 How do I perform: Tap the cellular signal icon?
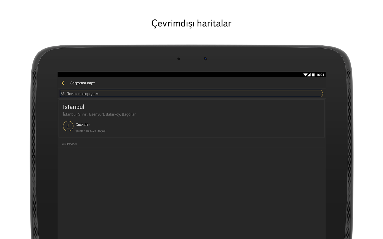(x=309, y=75)
